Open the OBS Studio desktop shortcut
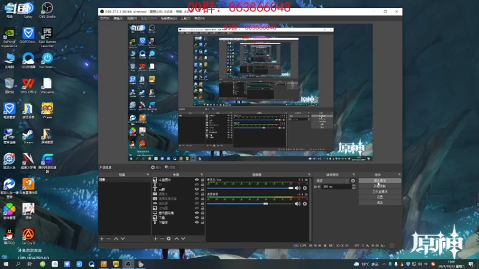The height and width of the screenshot is (269, 479). 47,10
